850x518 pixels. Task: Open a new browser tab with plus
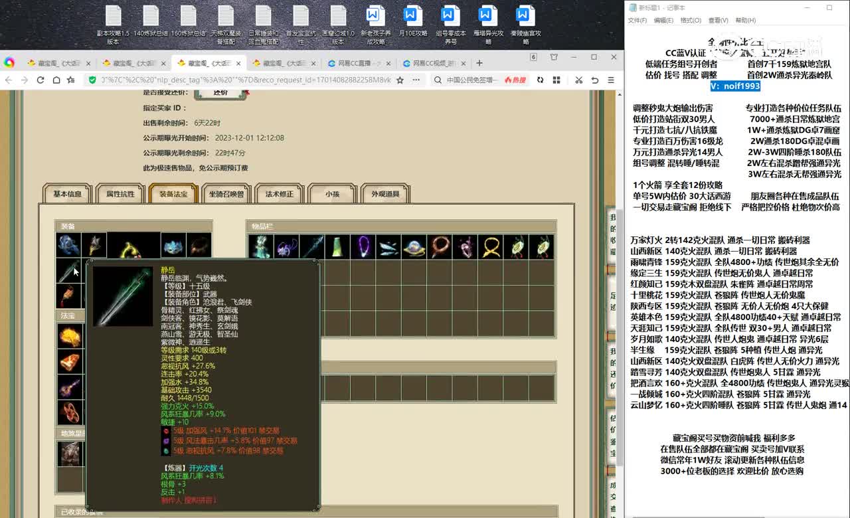479,63
